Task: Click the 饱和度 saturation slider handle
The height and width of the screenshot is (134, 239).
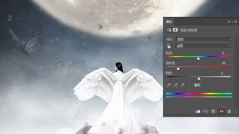Action: click(178, 68)
